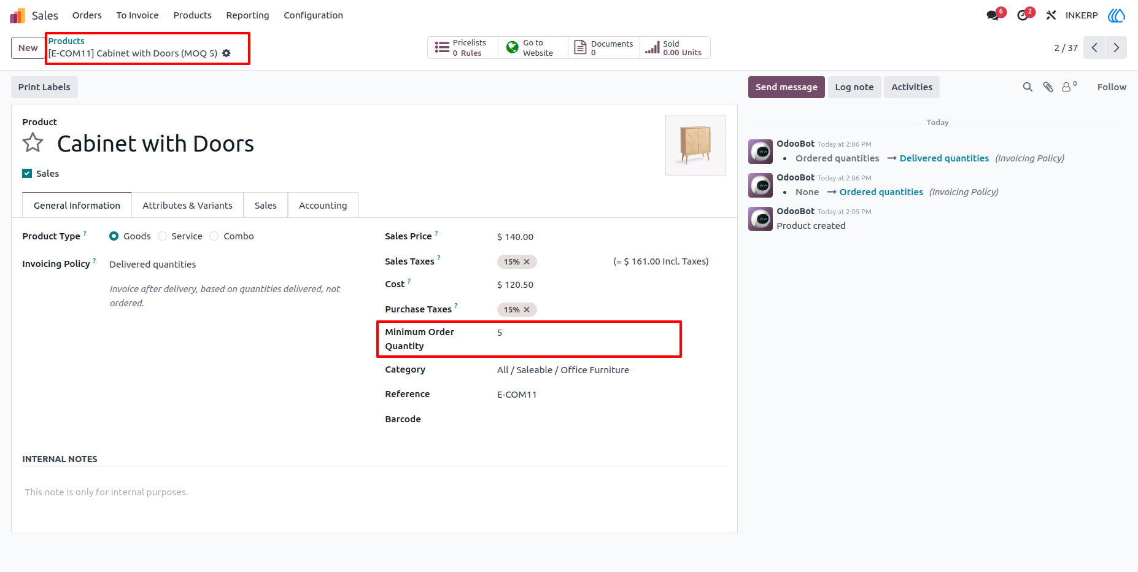Screen dimensions: 1138x572
Task: Go to previous product record arrow
Action: pyautogui.click(x=1094, y=48)
